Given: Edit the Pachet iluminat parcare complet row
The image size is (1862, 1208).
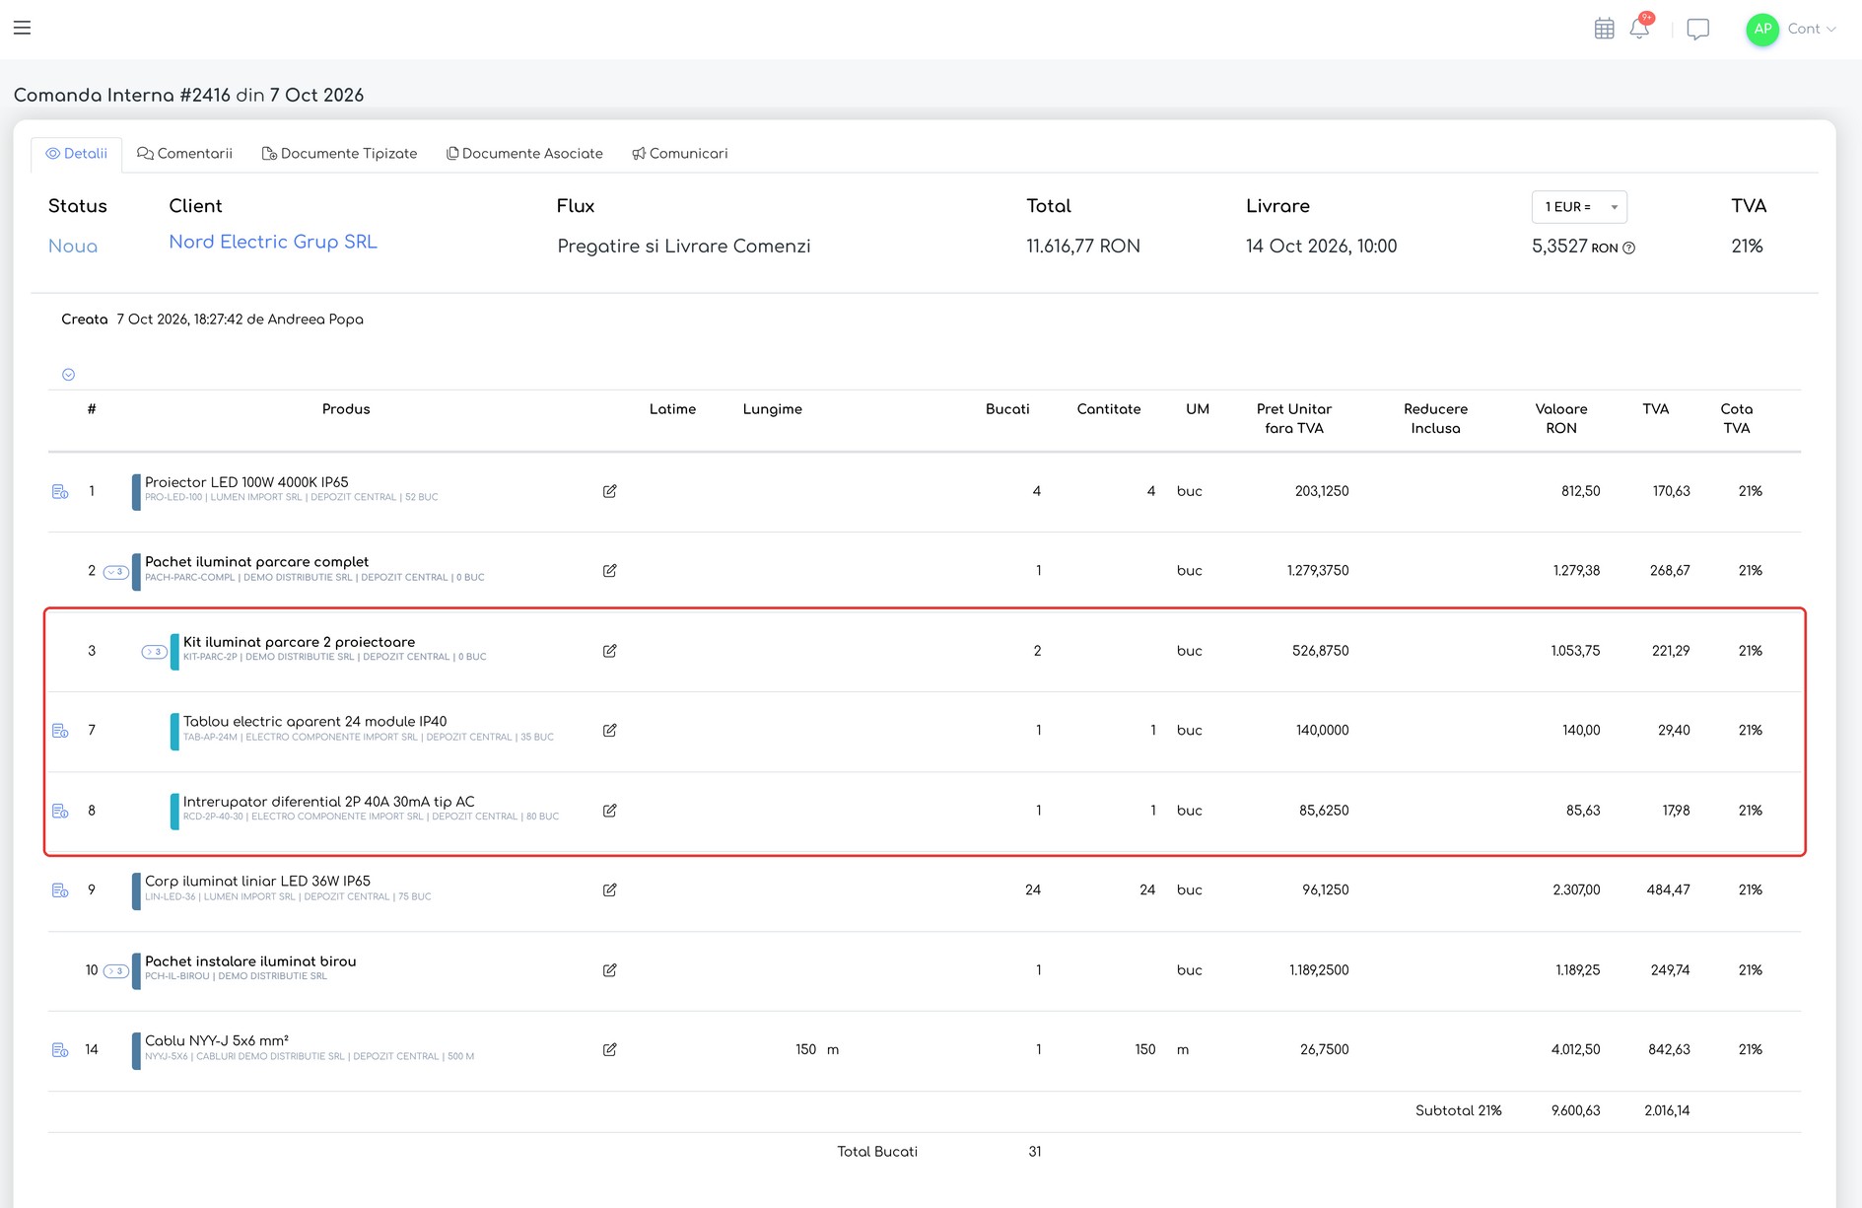Looking at the screenshot, I should pos(610,571).
